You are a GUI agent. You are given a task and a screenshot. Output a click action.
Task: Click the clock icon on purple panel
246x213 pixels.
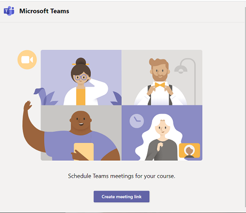(137, 121)
